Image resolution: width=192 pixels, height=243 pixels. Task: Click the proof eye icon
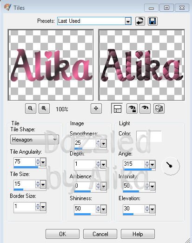[145, 108]
